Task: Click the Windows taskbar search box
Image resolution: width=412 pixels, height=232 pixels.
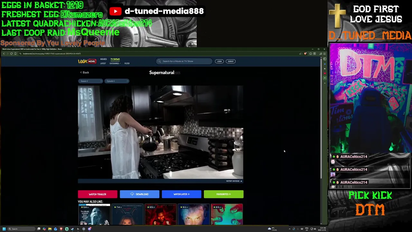Action: (21, 229)
